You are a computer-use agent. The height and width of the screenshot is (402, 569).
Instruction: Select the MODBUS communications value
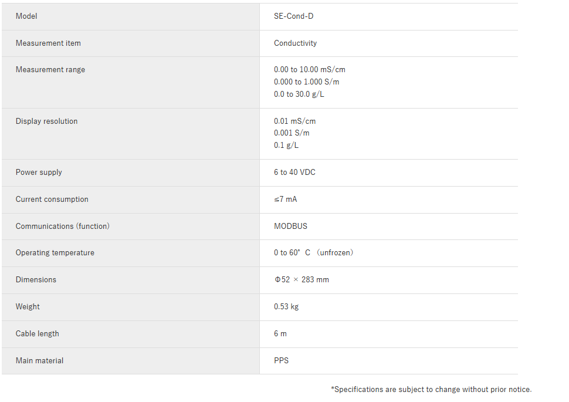[x=291, y=227]
